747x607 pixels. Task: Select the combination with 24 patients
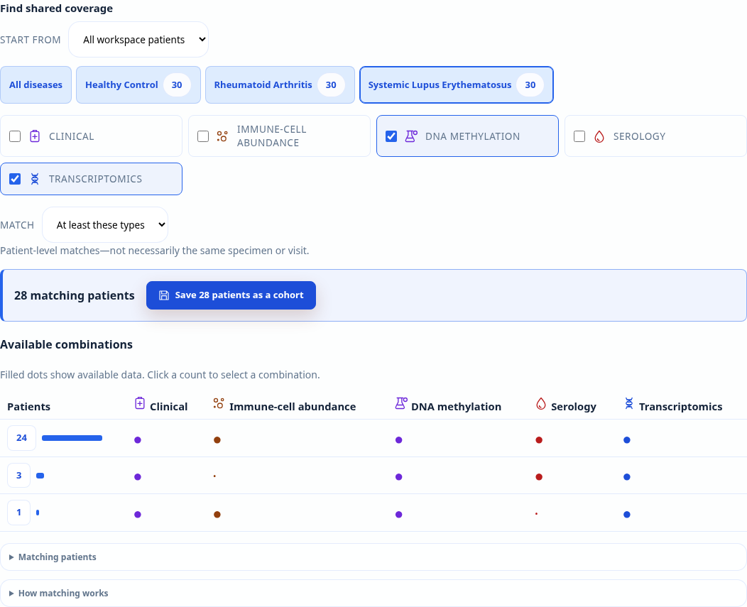[x=21, y=438]
